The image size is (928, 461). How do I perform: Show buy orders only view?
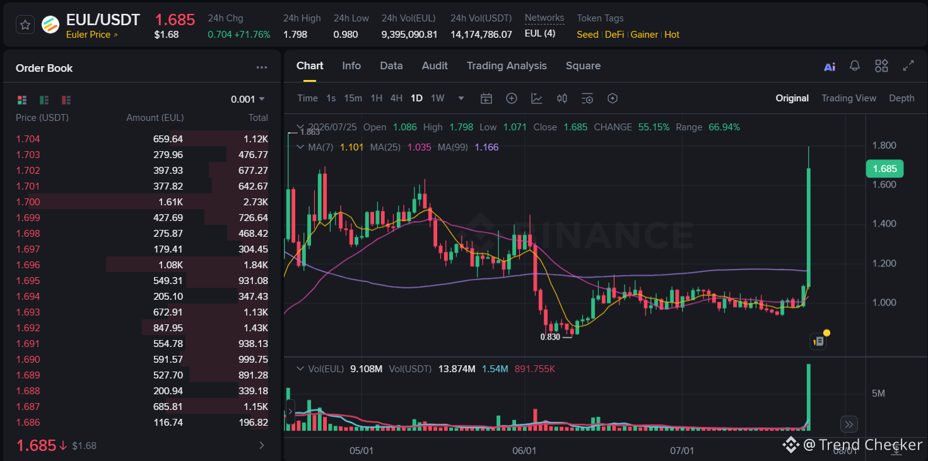44,100
